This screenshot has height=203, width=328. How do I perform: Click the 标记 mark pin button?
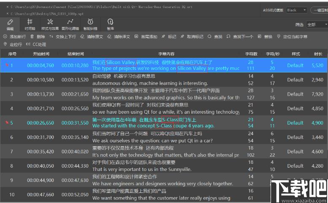coord(169,37)
